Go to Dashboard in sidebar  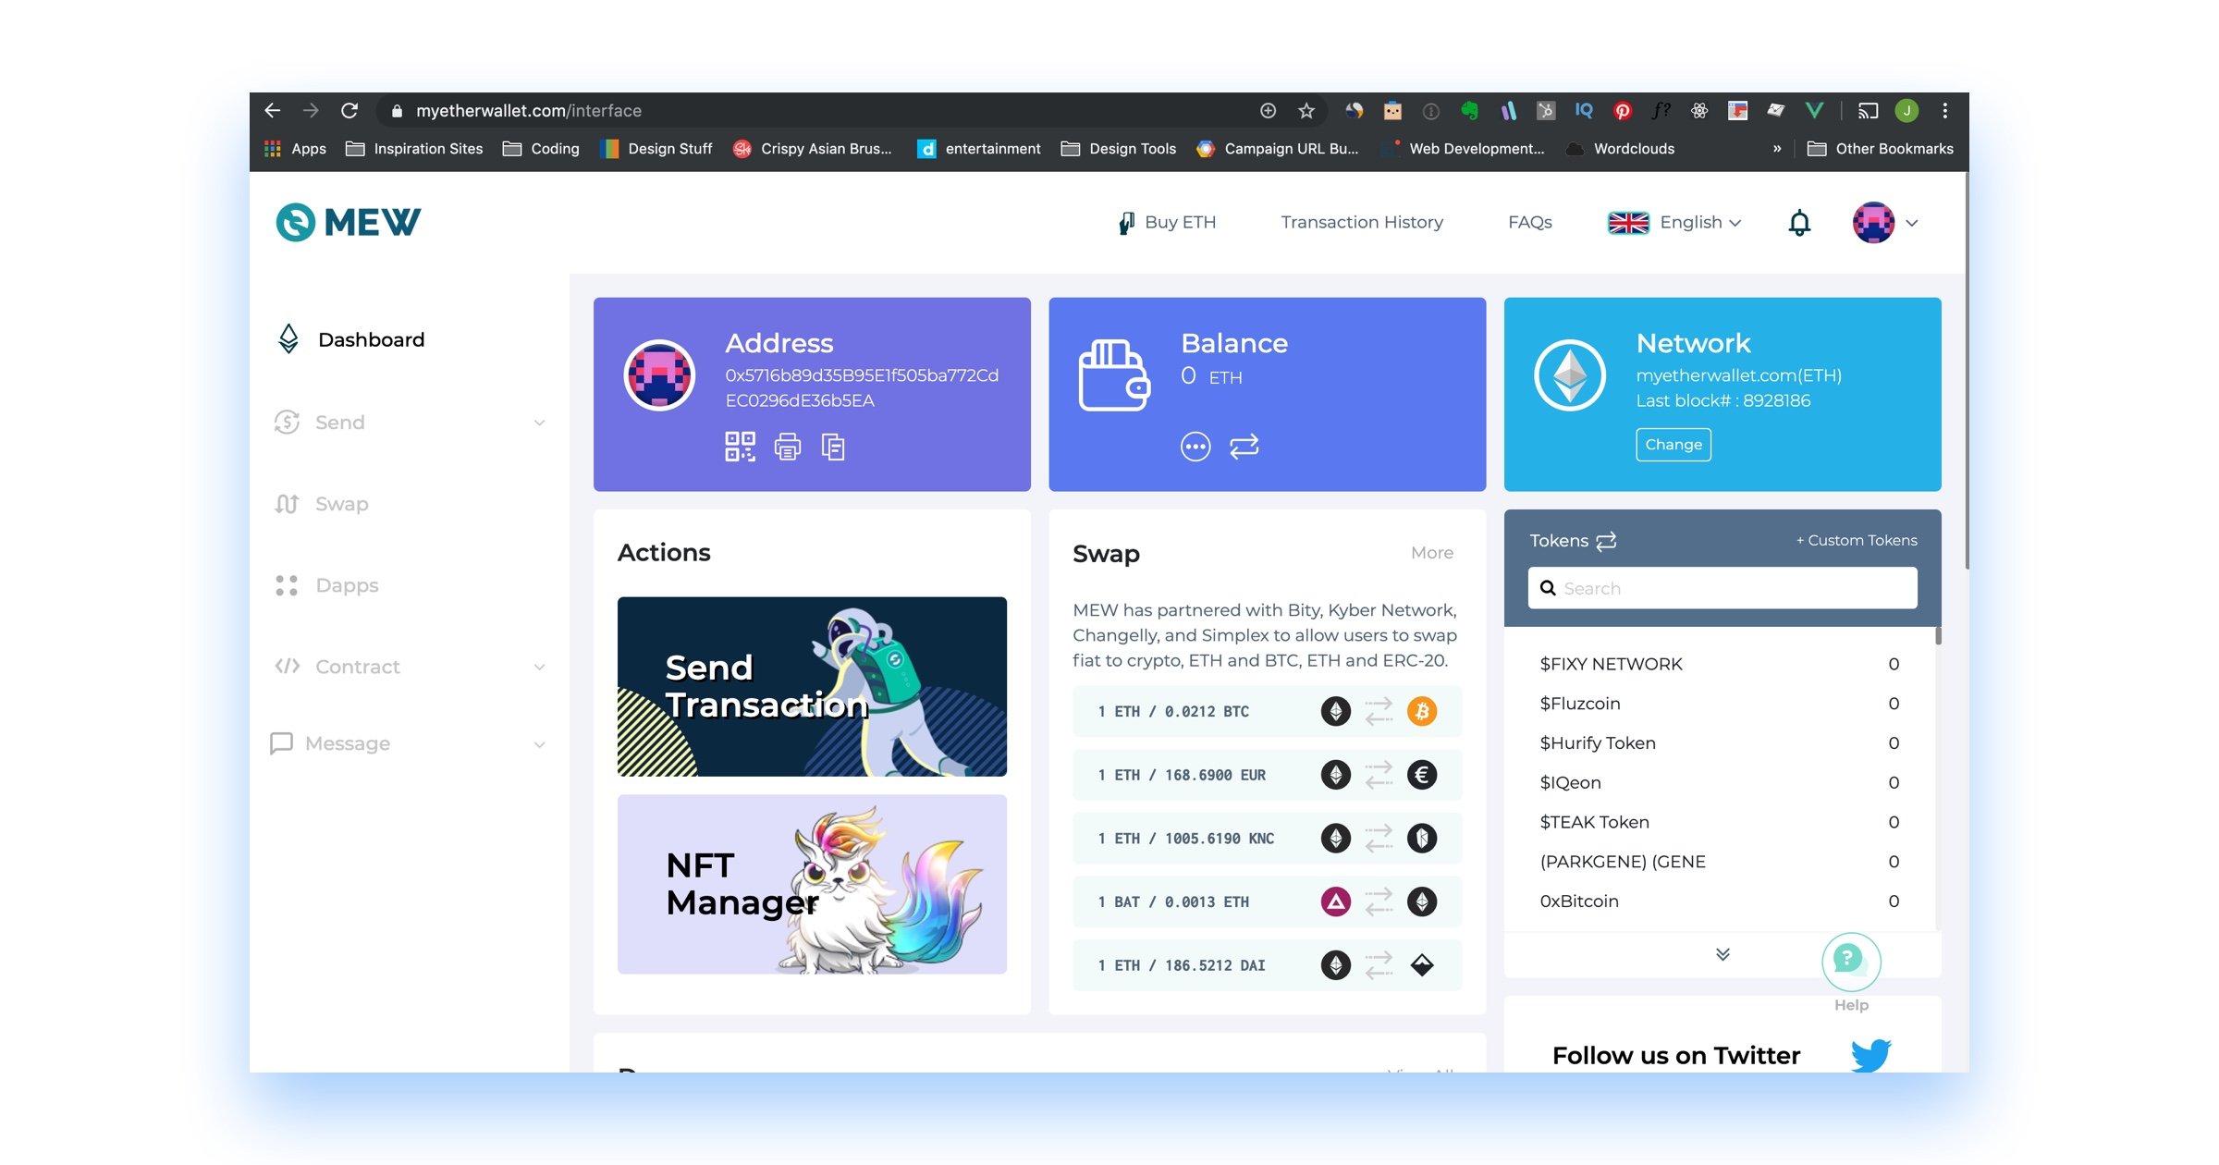[351, 340]
